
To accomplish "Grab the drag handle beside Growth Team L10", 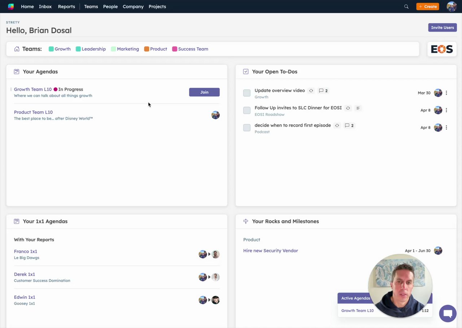I will click(11, 89).
